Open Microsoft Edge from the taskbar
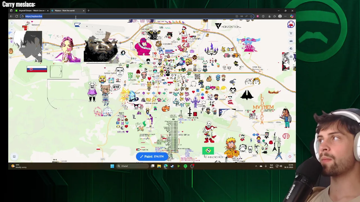The image size is (360, 202). [x=166, y=166]
